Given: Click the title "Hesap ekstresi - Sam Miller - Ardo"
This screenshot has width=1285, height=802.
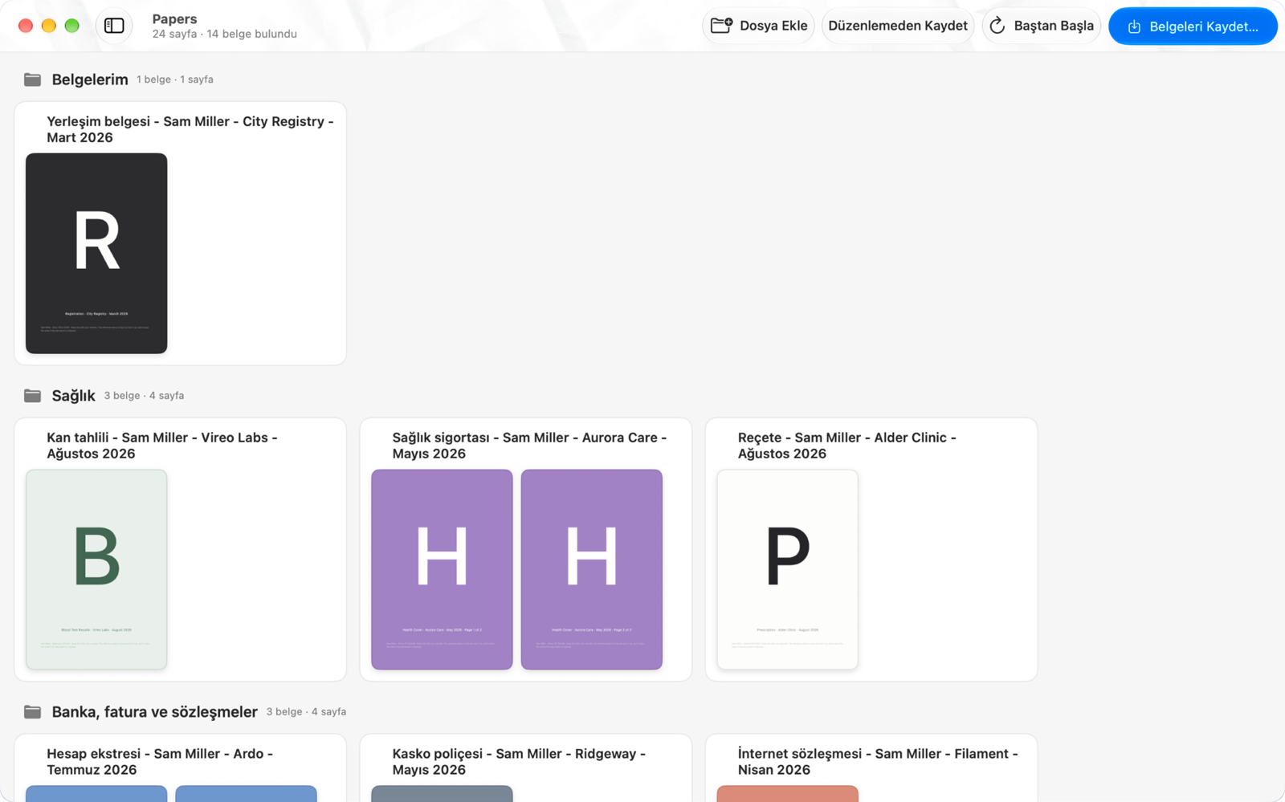Looking at the screenshot, I should tap(160, 762).
